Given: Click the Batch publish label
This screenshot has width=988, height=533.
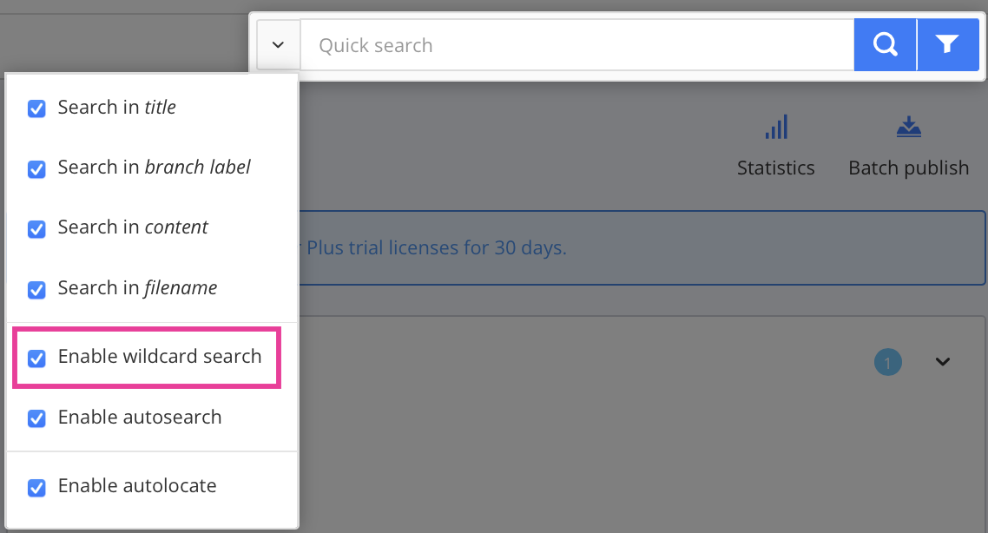Looking at the screenshot, I should [x=908, y=168].
